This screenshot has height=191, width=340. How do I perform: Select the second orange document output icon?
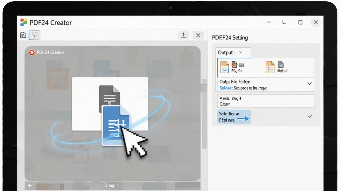point(270,67)
